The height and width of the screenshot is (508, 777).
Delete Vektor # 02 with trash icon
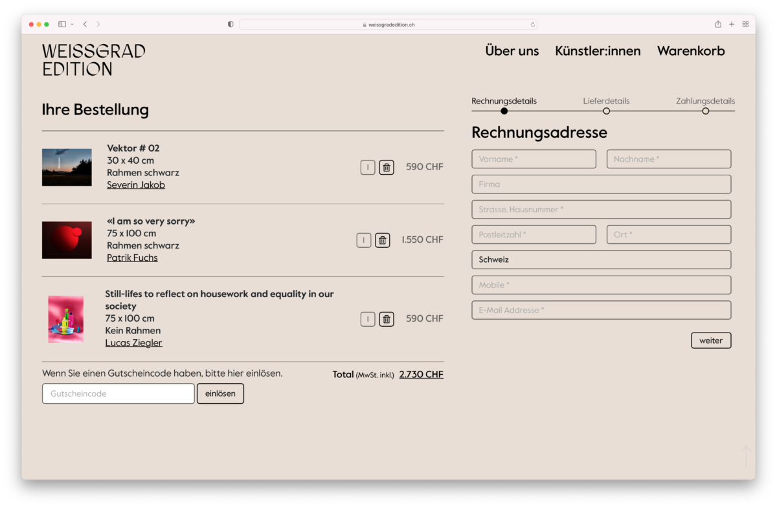pos(387,168)
